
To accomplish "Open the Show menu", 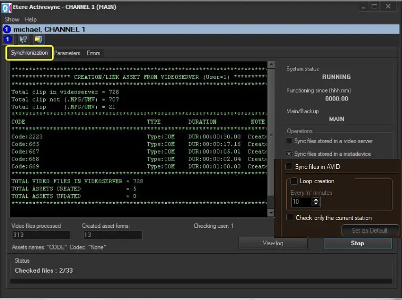I will pos(12,19).
